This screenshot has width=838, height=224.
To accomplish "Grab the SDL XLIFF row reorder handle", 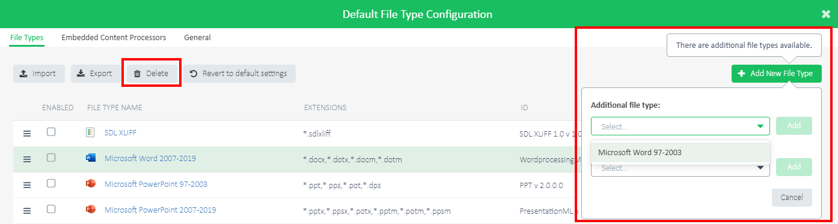I will [27, 133].
